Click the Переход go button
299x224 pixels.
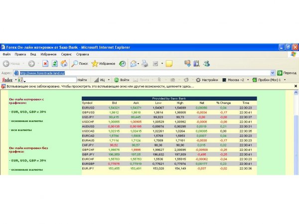coord(287,73)
